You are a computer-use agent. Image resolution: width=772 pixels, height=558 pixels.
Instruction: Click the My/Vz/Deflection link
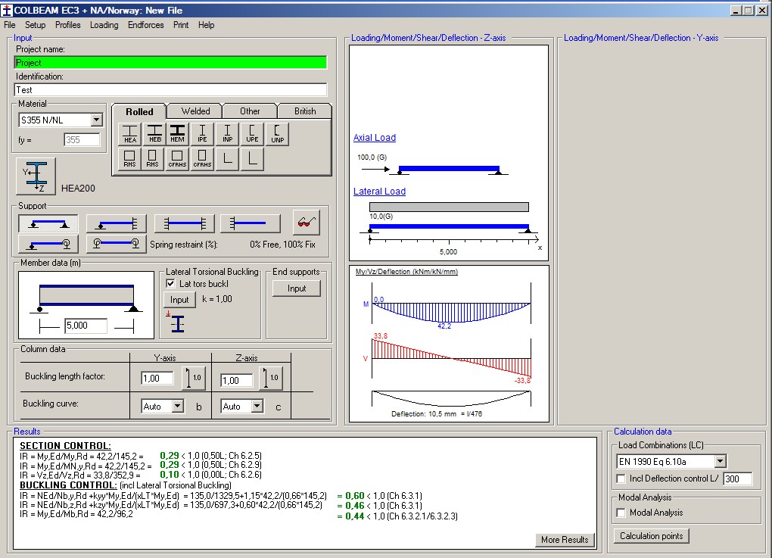(x=406, y=271)
